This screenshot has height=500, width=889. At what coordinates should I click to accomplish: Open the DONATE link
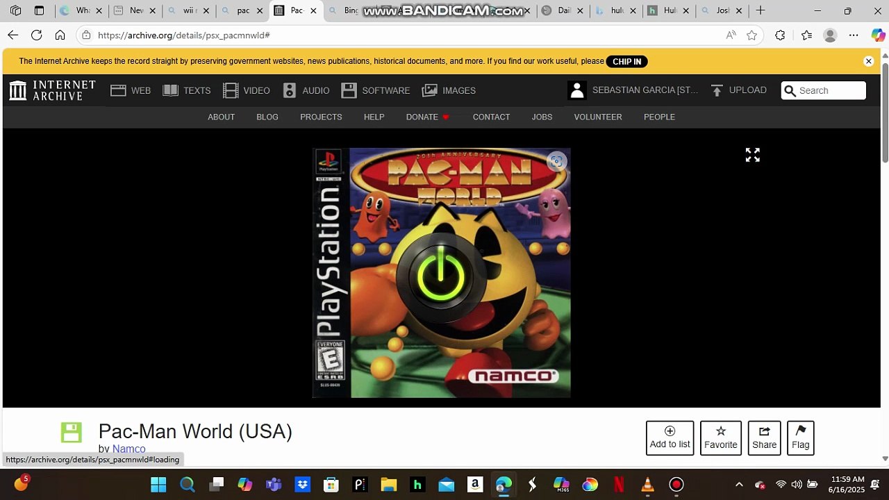[428, 117]
